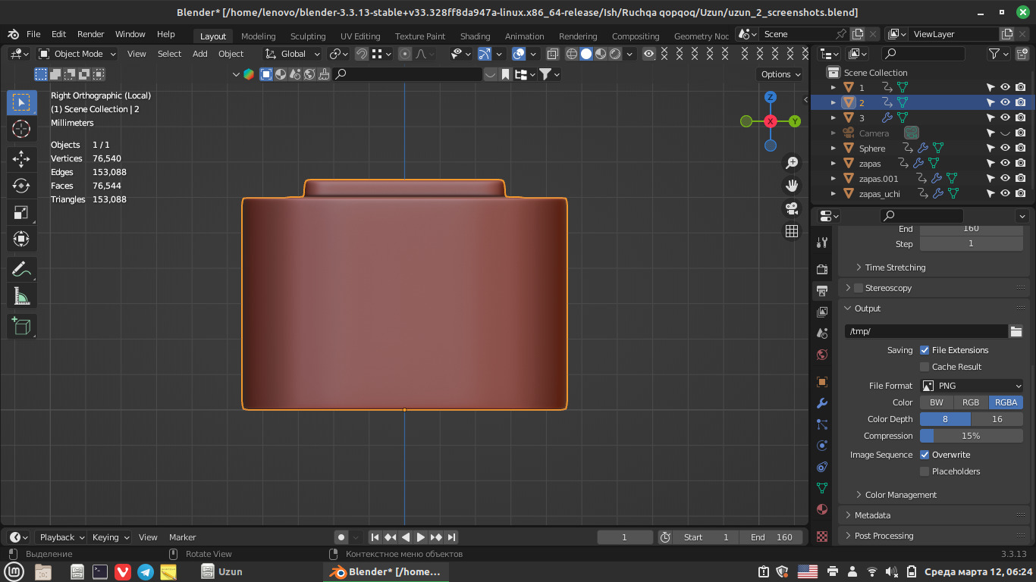
Task: Disable zapas_uchi in renders camera icon
Action: tap(1020, 193)
